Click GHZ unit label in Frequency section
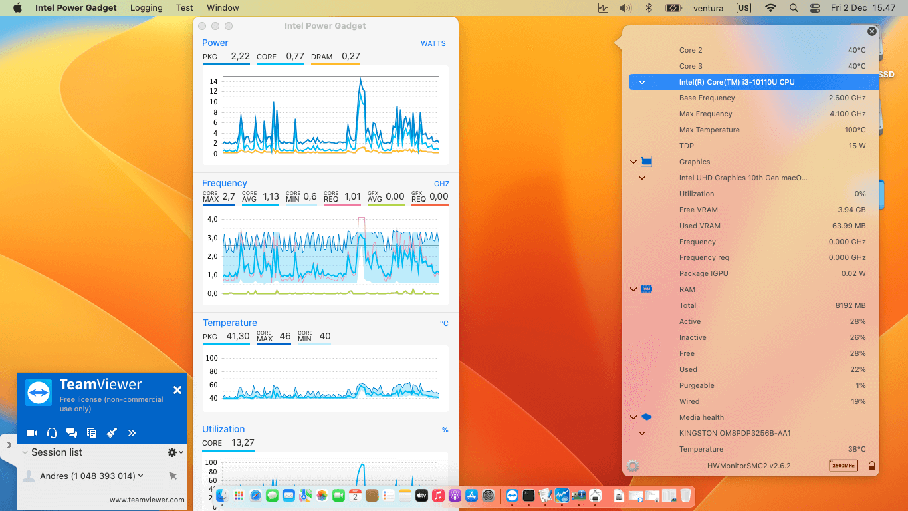This screenshot has width=908, height=511. [441, 184]
